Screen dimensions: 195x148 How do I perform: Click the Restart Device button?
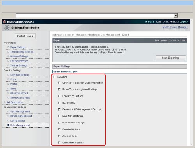pos(25,36)
